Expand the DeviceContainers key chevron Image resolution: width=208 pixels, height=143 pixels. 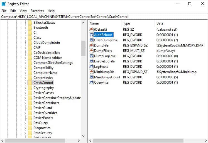[x=25, y=103]
